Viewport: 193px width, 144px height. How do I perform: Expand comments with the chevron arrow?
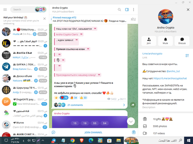point(124,105)
